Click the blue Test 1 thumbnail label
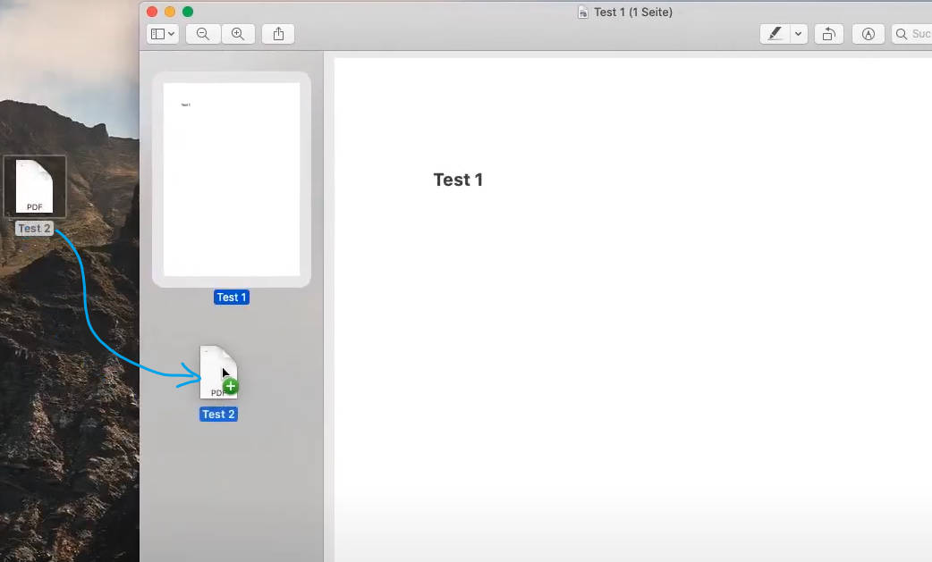 pyautogui.click(x=232, y=298)
